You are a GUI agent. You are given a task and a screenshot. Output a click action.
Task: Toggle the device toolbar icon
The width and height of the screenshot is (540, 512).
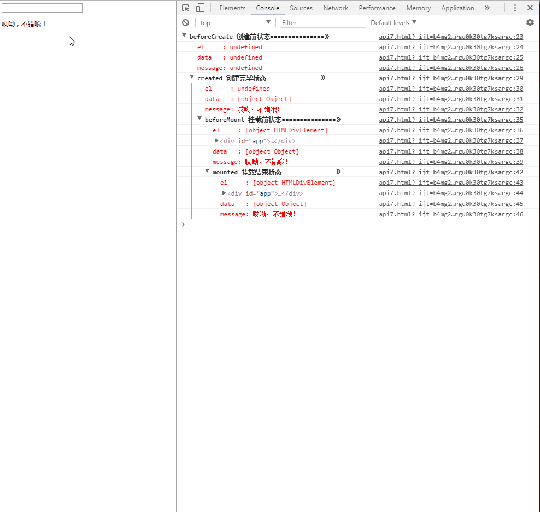[200, 8]
